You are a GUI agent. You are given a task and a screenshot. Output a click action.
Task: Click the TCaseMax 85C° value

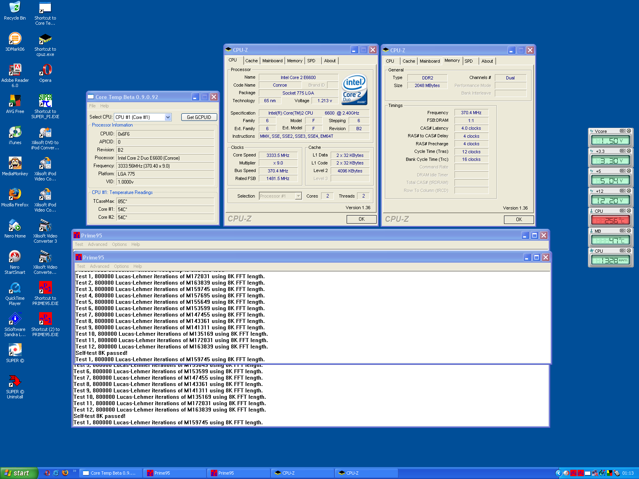(x=165, y=202)
